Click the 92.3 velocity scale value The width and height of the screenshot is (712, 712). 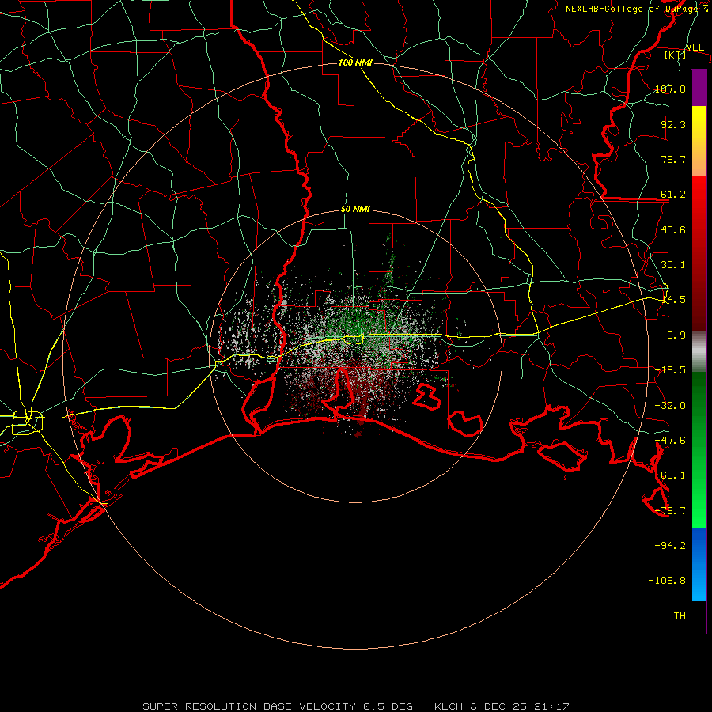click(673, 124)
